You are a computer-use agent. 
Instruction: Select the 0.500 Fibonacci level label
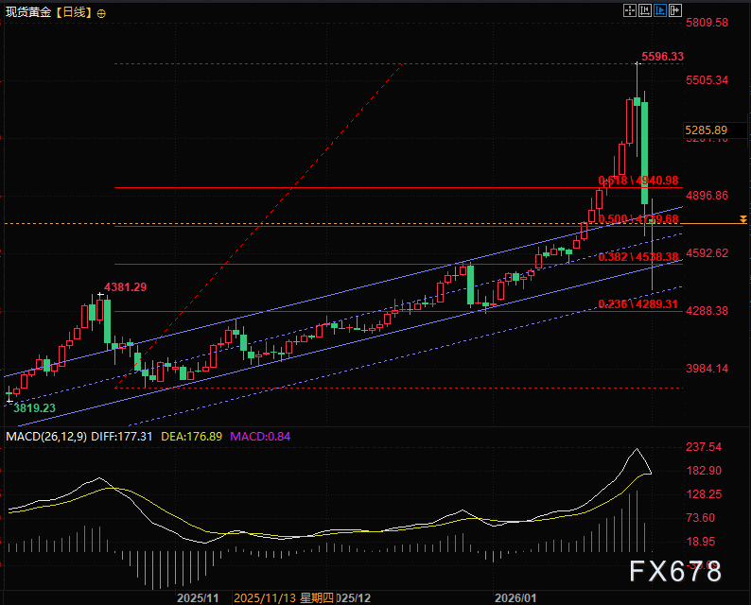pyautogui.click(x=638, y=219)
